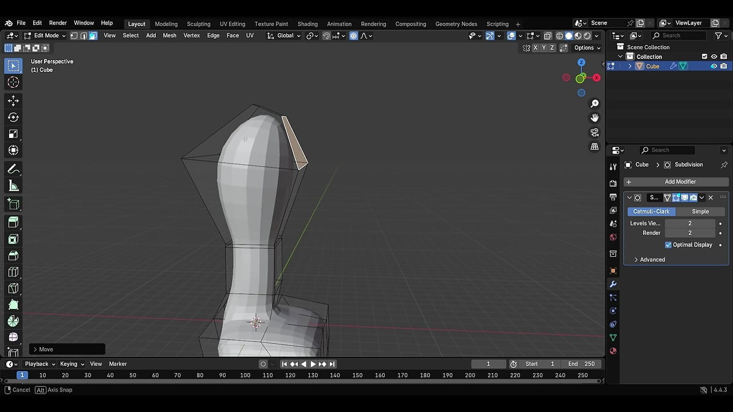Open the Material properties tab
The image size is (733, 412).
[x=613, y=351]
